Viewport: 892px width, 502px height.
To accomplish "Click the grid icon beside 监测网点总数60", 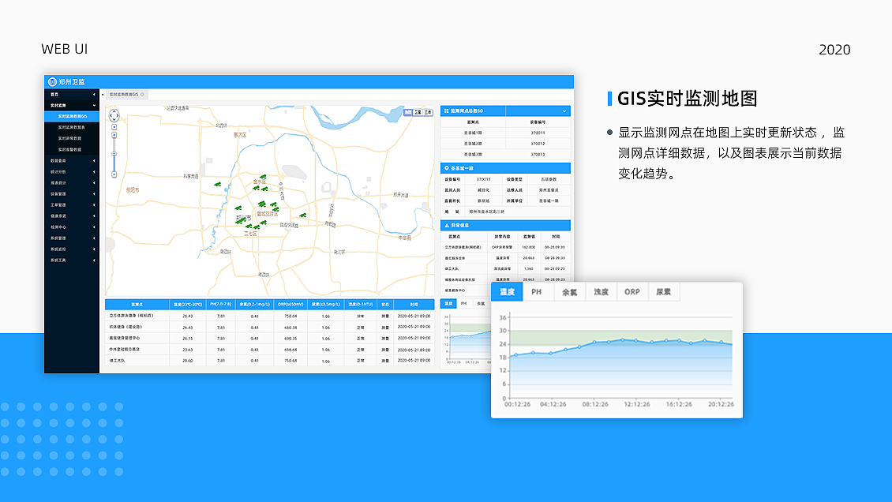I will pos(447,111).
